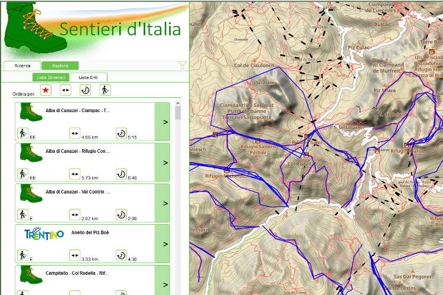
Task: Click Rifugio Sandro Pertini hut marker on map
Action: (x=258, y=141)
